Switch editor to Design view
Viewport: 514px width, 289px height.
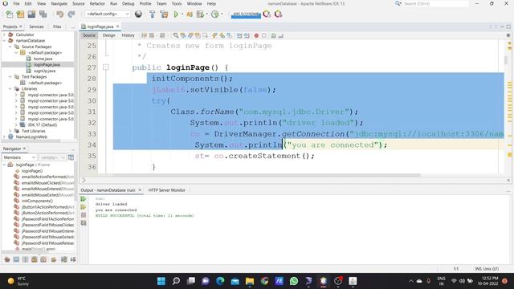[109, 35]
